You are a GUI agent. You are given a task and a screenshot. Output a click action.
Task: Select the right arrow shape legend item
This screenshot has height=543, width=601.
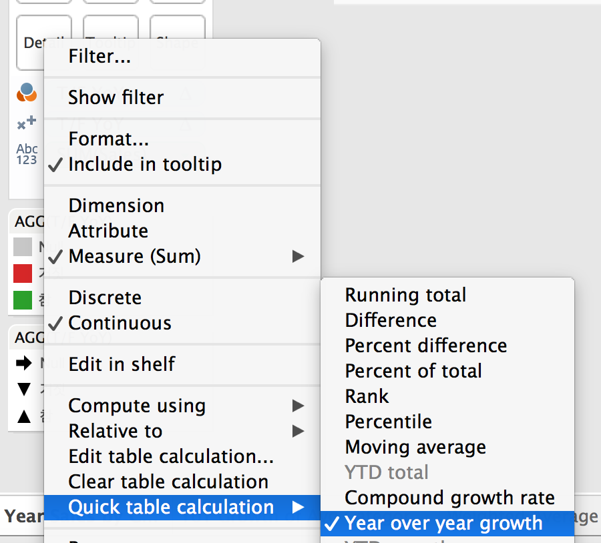pos(23,364)
